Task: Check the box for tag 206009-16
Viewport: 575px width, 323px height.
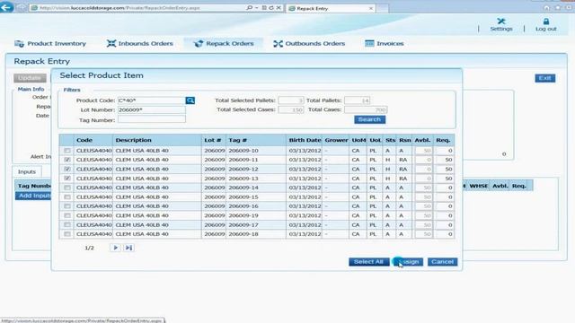Action: tap(67, 206)
